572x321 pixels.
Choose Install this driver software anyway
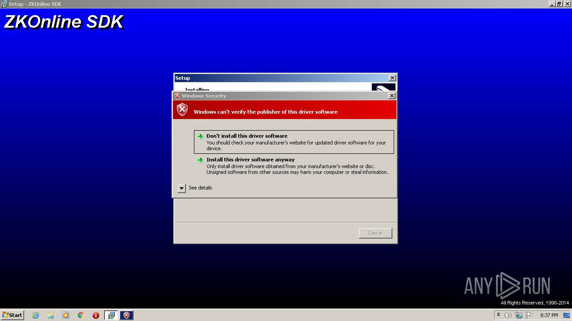coord(294,165)
